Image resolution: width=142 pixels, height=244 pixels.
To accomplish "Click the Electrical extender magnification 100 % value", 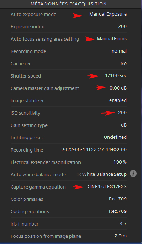I will (120, 162).
